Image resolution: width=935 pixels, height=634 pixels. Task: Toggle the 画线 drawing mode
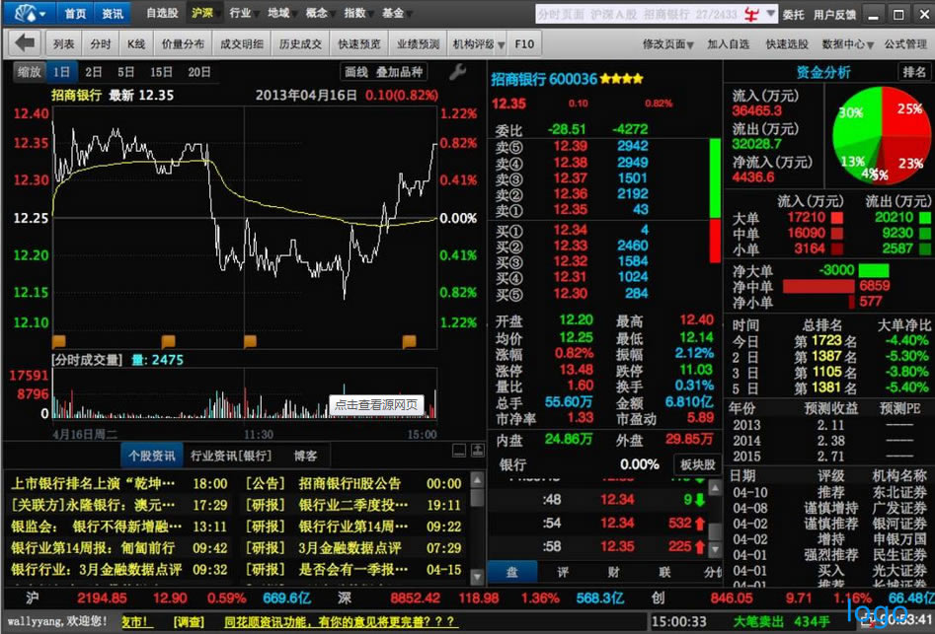tap(355, 72)
